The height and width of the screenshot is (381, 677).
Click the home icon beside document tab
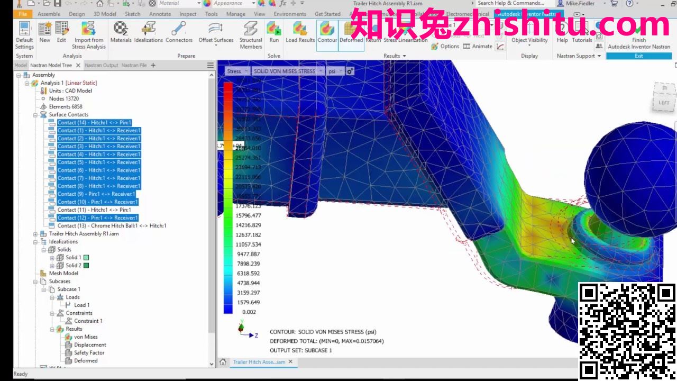point(223,362)
